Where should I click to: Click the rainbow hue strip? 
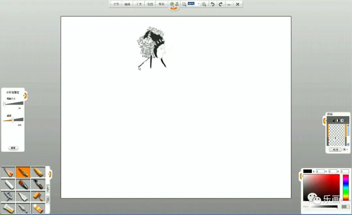pos(345,187)
